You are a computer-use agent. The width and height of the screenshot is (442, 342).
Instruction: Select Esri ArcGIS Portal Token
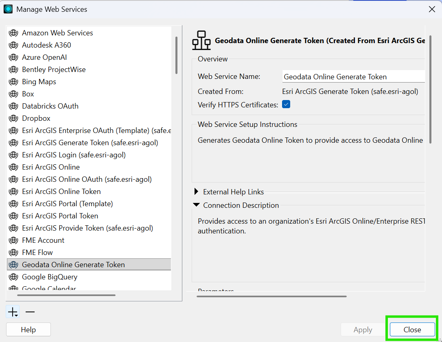(x=89, y=216)
